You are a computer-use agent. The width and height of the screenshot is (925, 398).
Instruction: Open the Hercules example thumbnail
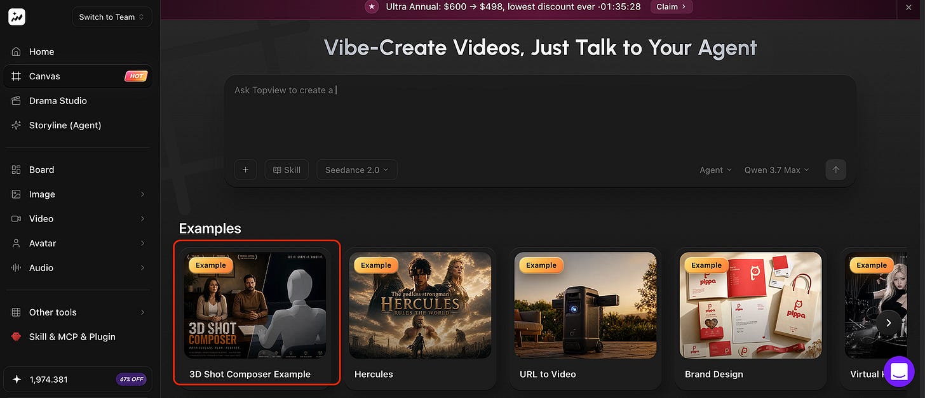[420, 305]
